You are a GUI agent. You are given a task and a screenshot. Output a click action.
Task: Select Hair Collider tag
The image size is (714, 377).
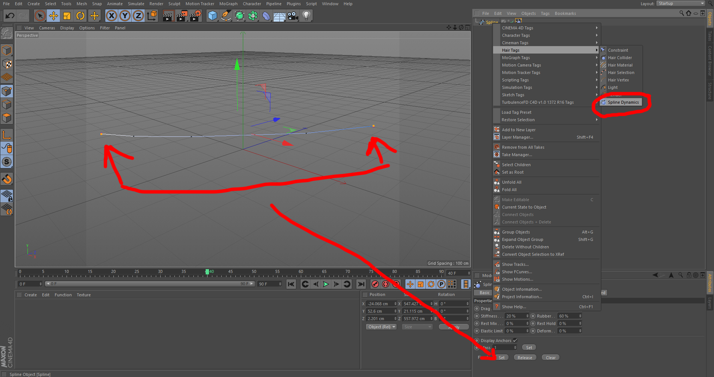(x=621, y=58)
